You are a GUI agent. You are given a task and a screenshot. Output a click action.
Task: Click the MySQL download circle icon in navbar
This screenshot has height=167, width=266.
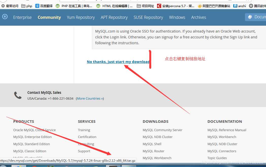5,17
